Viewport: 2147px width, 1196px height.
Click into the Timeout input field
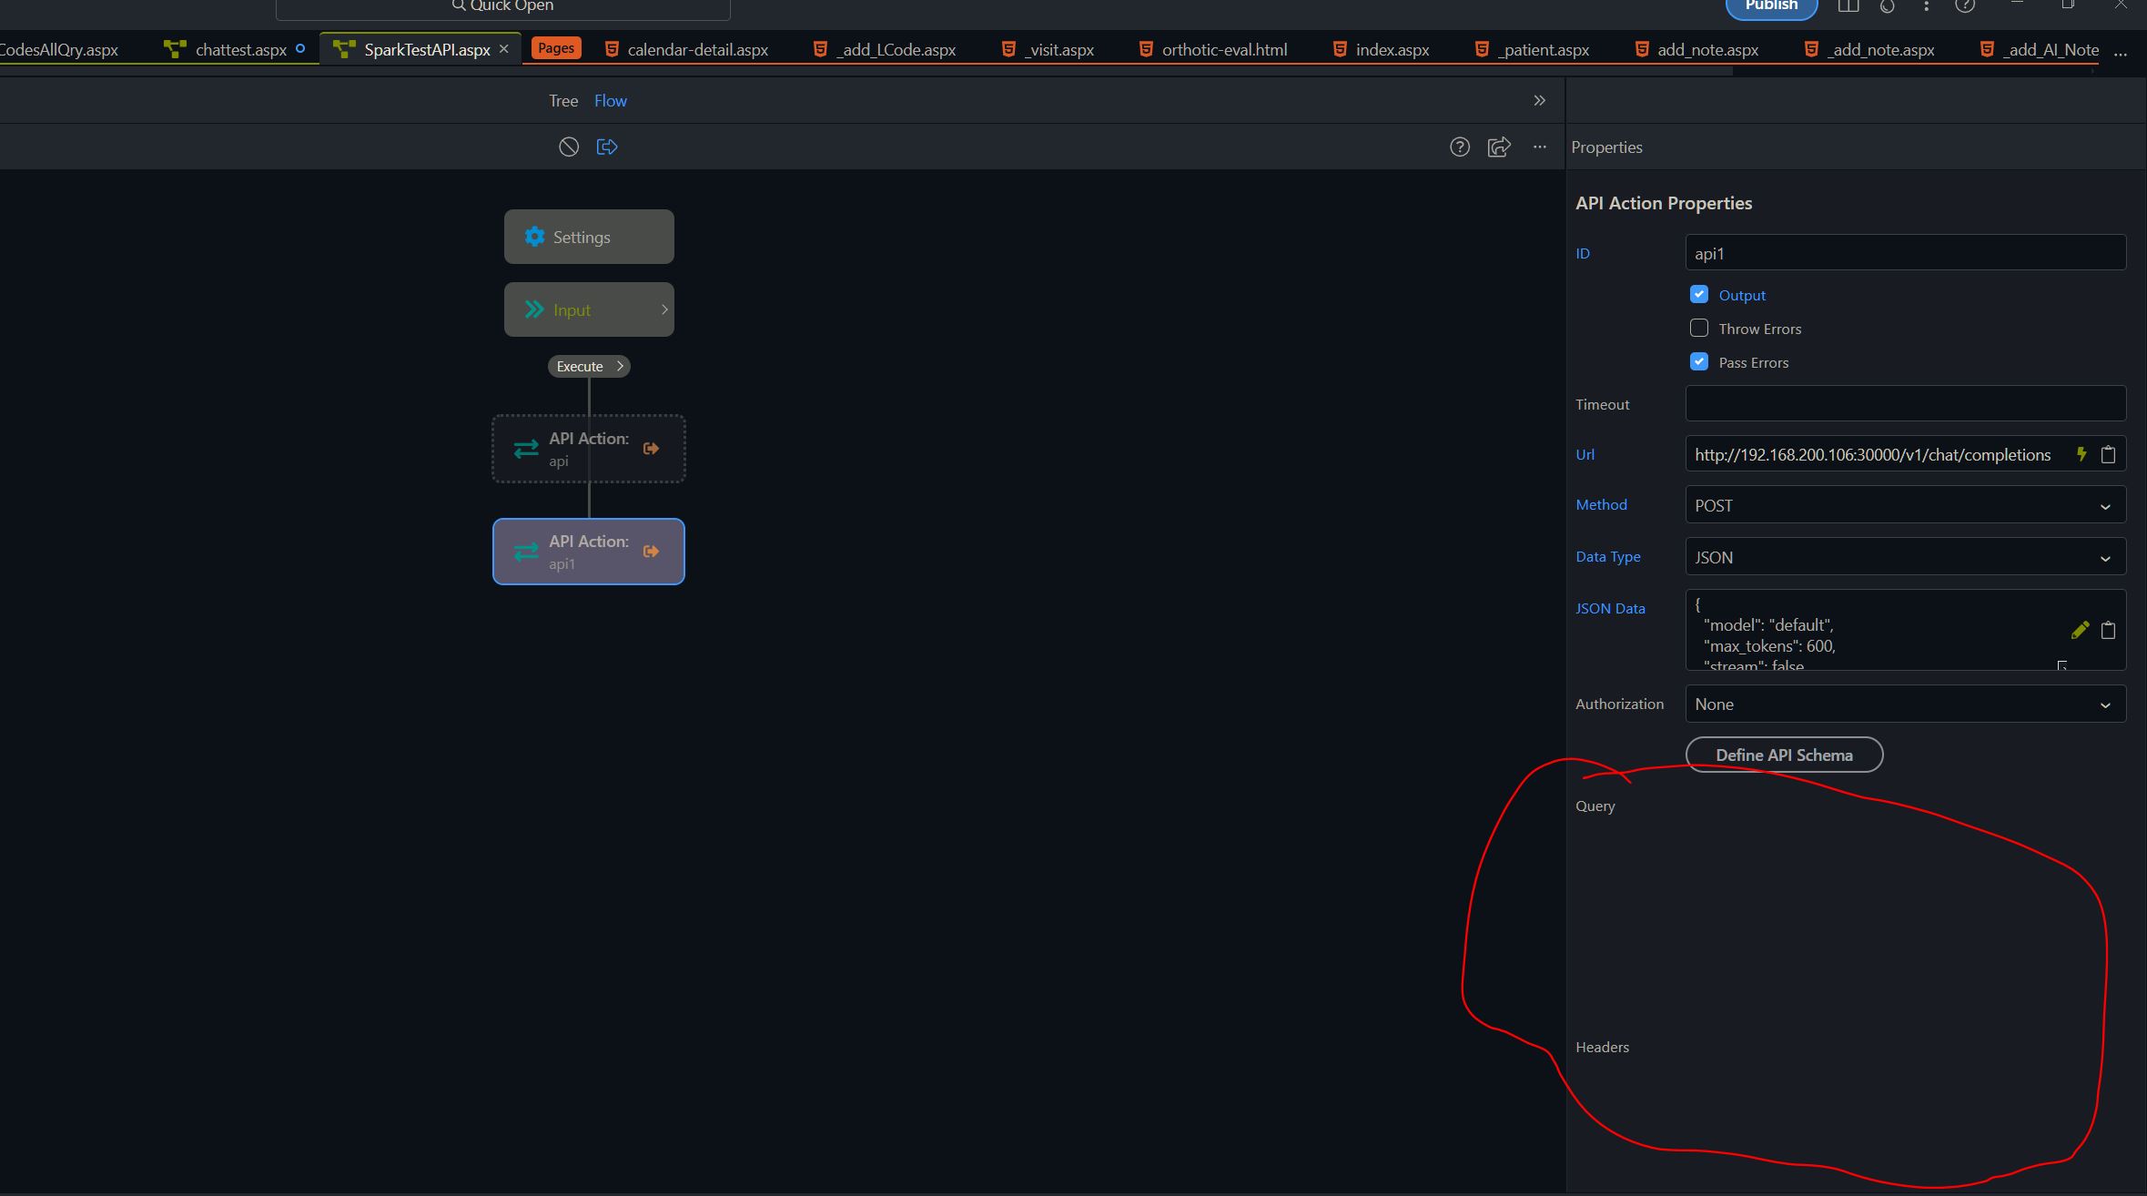1905,404
